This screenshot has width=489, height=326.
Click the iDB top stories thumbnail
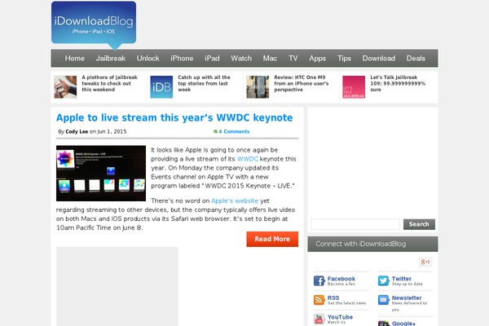pos(161,87)
